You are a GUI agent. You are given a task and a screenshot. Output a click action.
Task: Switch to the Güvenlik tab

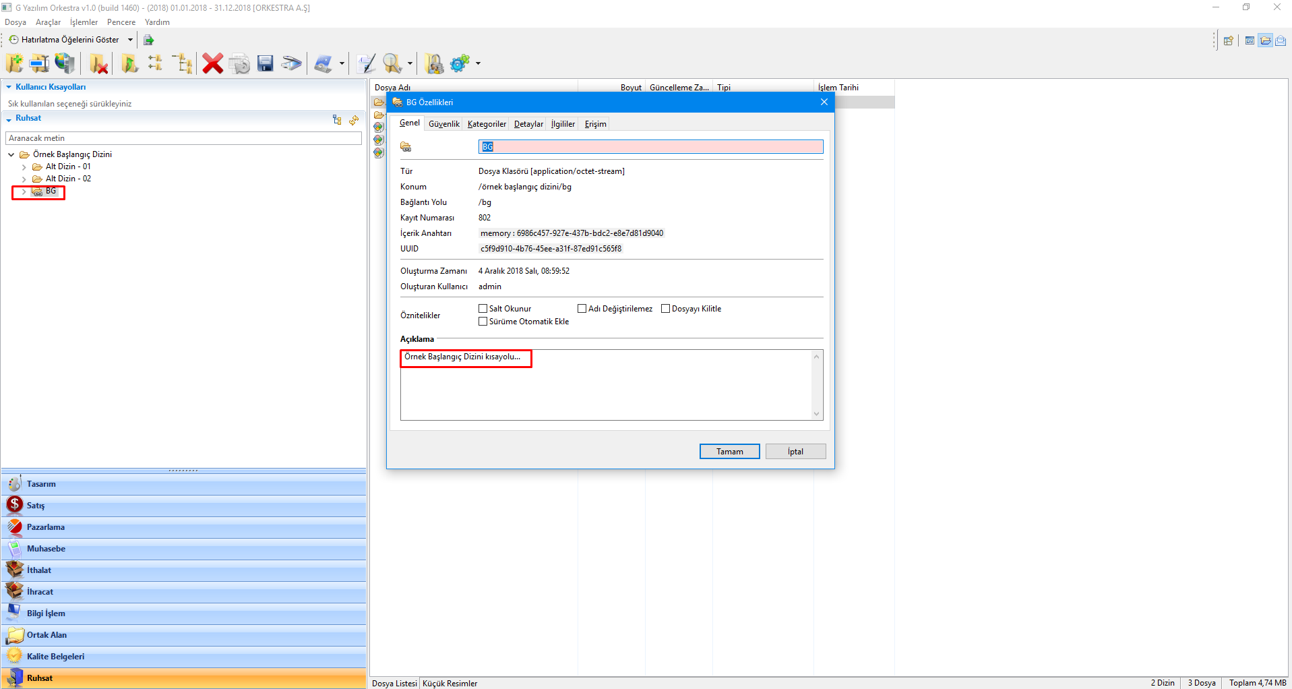(443, 124)
